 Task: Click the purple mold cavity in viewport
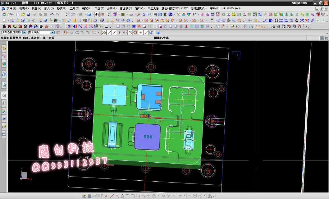[147, 137]
